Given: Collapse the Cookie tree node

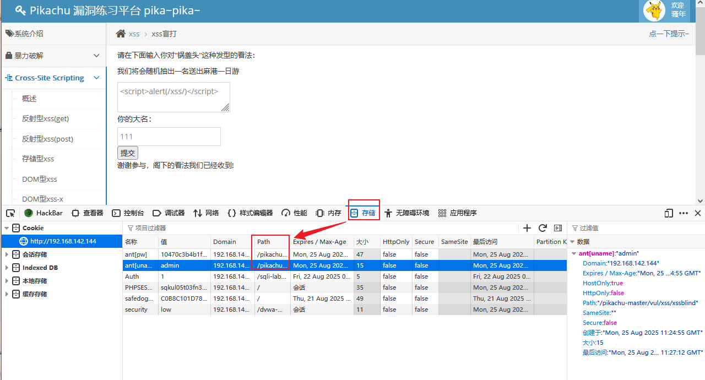Looking at the screenshot, I should coord(7,228).
